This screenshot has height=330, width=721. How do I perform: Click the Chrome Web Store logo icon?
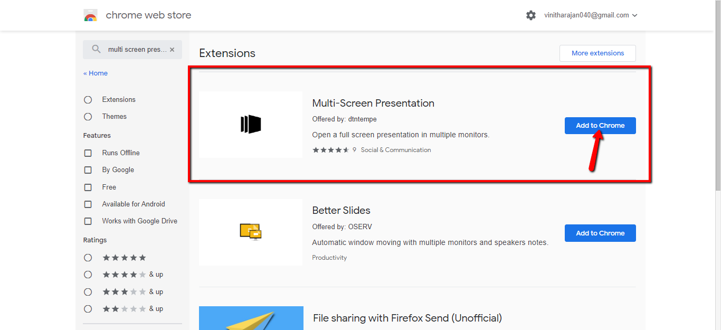[90, 15]
